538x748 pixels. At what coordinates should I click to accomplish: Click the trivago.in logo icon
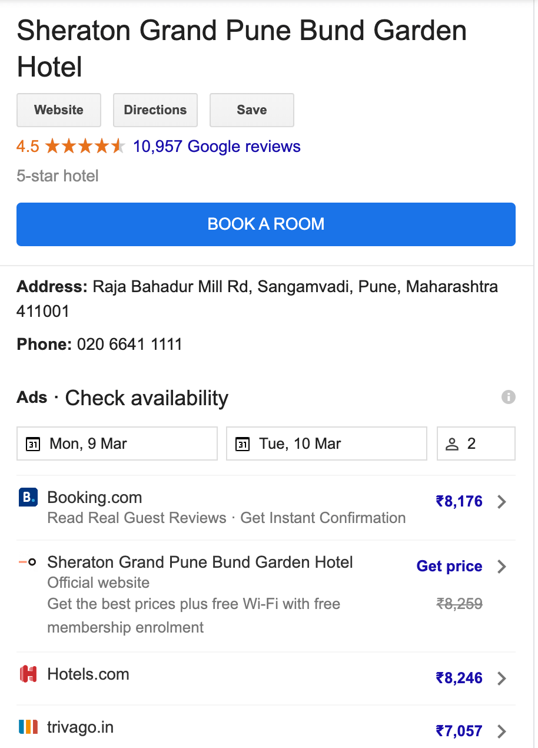tap(28, 727)
